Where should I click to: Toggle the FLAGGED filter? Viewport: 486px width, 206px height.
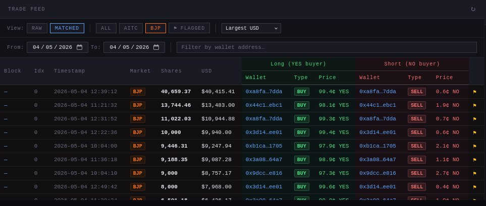(x=189, y=28)
